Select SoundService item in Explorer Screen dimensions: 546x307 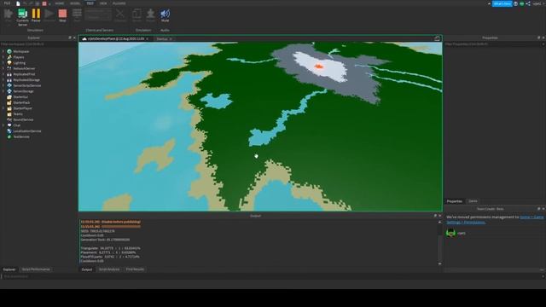pyautogui.click(x=23, y=119)
